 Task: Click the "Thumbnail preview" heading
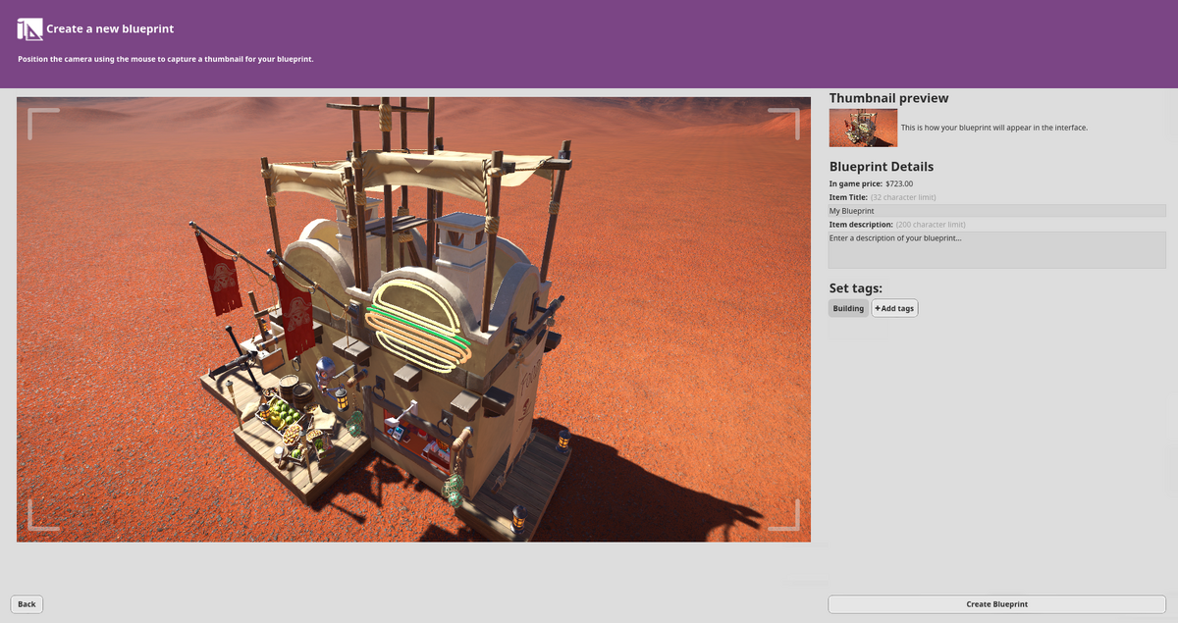pyautogui.click(x=888, y=98)
